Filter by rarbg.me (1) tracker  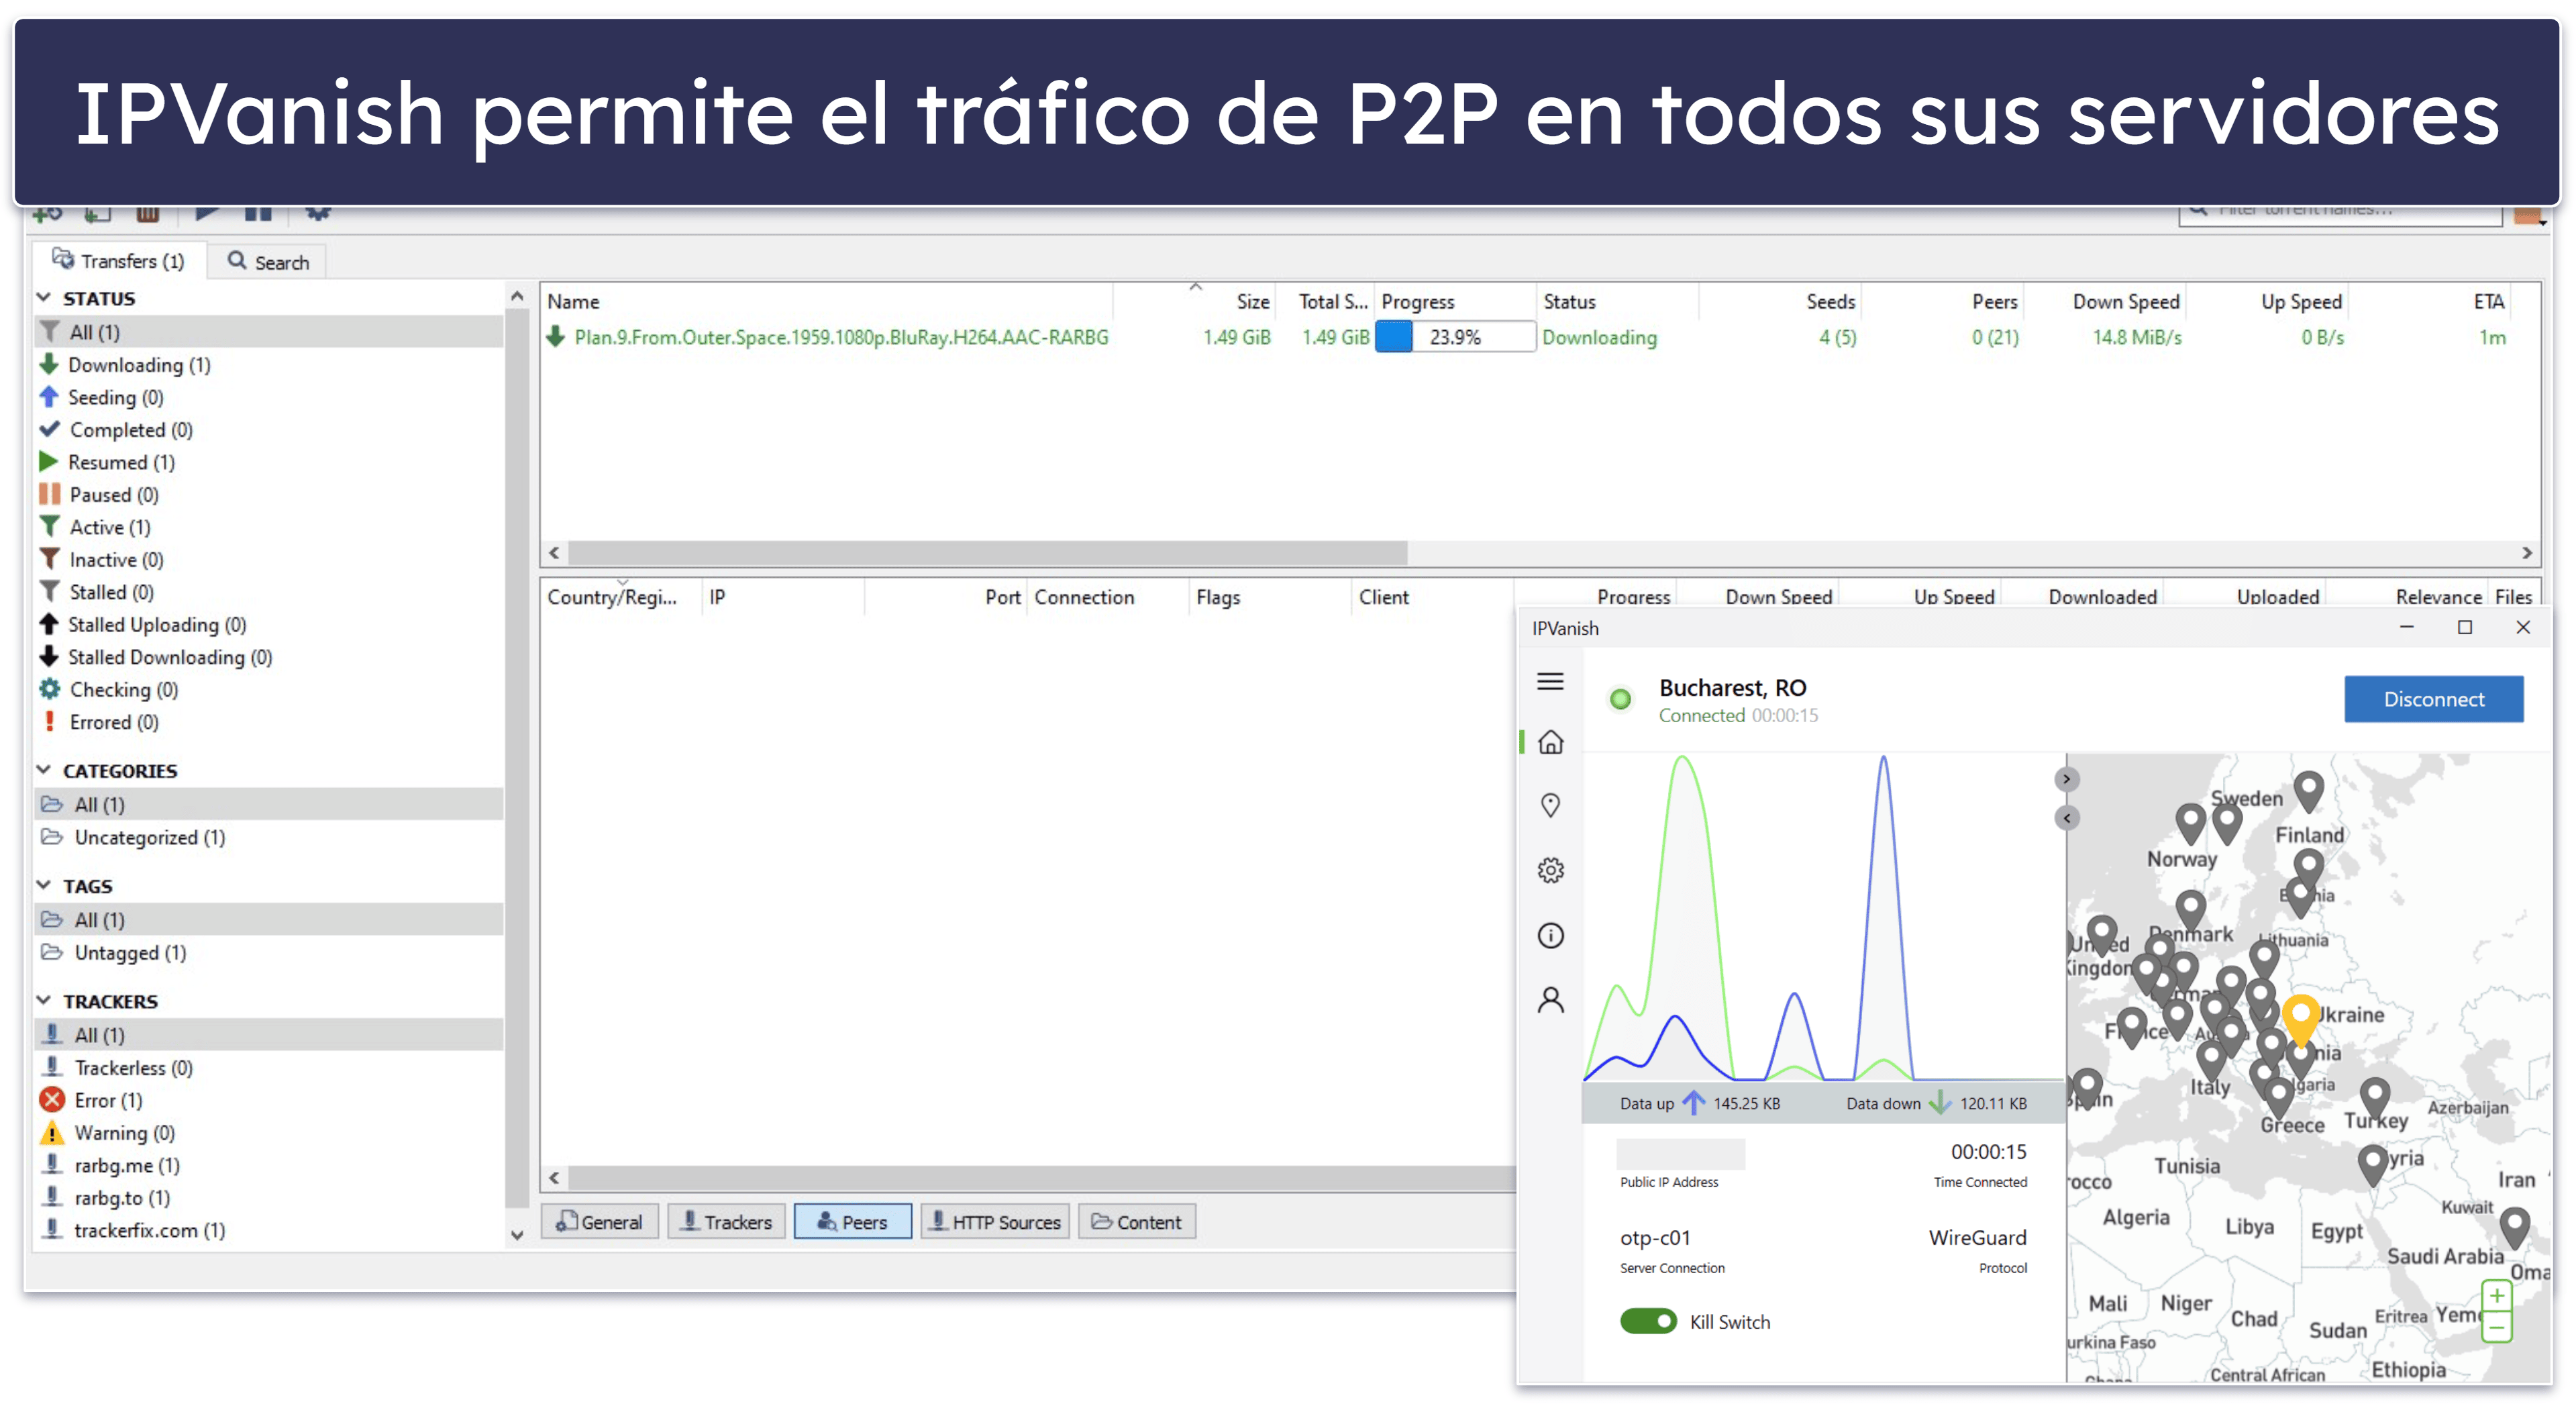[268, 1165]
